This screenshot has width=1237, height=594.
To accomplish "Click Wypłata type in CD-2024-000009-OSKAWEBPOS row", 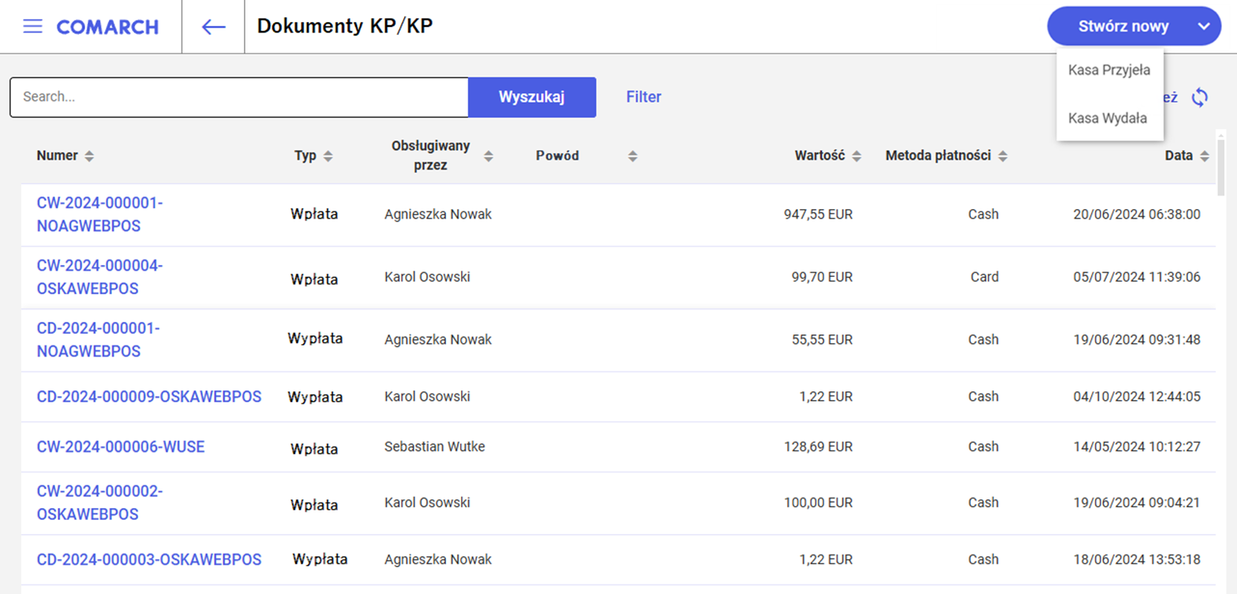I will 315,398.
